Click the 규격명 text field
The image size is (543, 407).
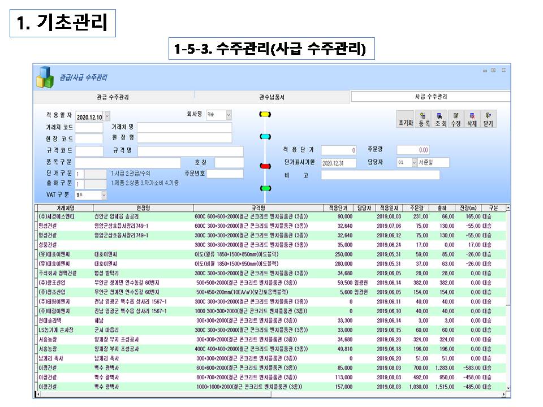[191, 151]
